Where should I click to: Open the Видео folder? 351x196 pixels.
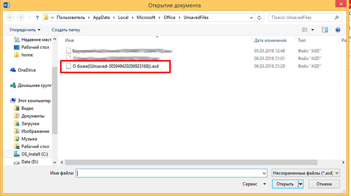click(24, 108)
